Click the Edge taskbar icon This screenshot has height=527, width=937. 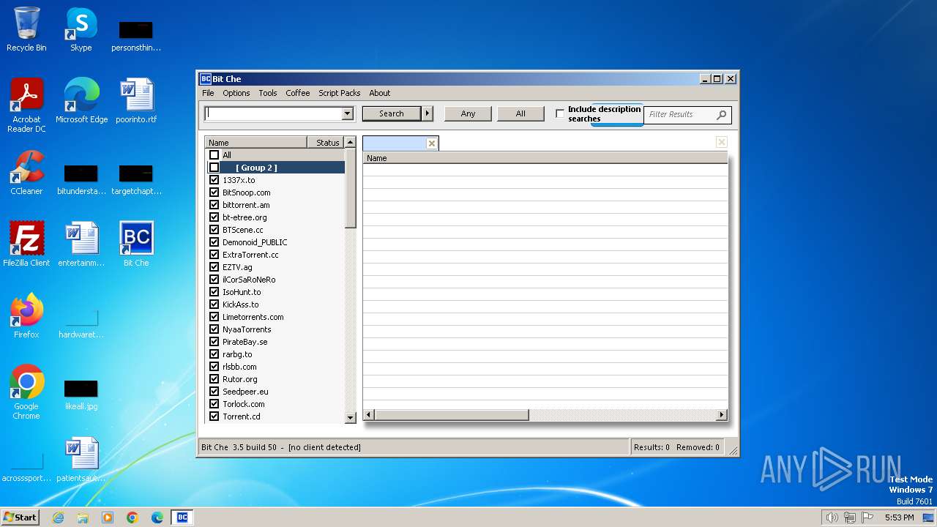157,517
